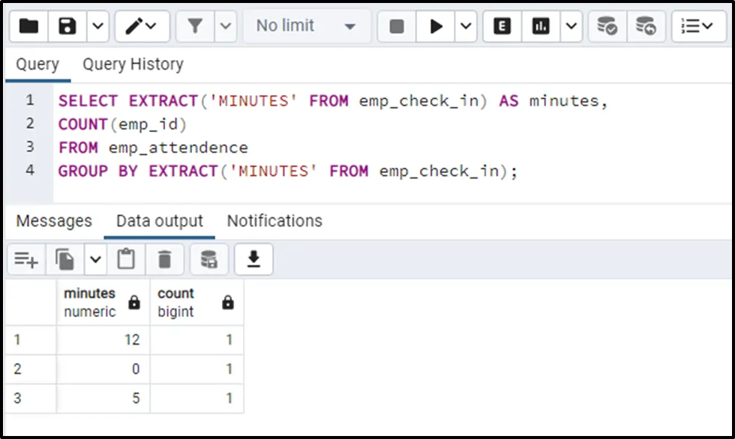
Task: Download results using the download icon
Action: 253,259
